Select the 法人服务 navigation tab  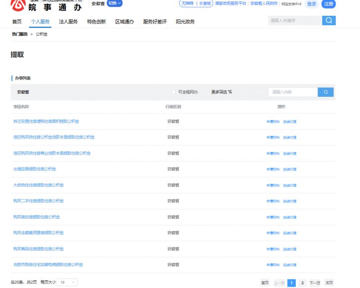[68, 22]
